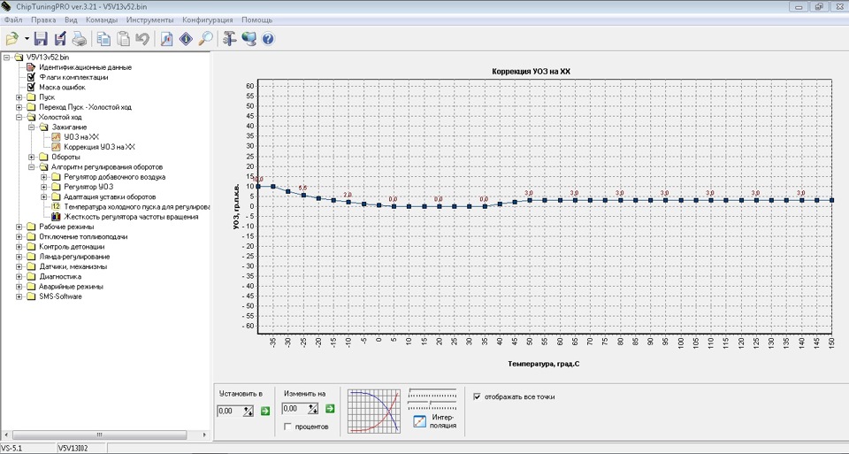Click the Save file floppy icon

[41, 39]
